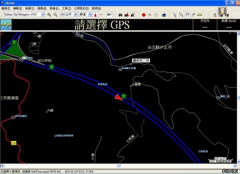The image size is (240, 174).
Task: Click the red binoculars find icon
Action: click(x=127, y=15)
